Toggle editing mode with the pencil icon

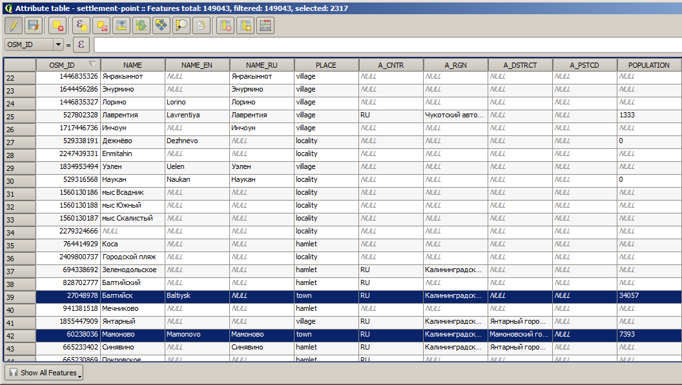coord(12,25)
